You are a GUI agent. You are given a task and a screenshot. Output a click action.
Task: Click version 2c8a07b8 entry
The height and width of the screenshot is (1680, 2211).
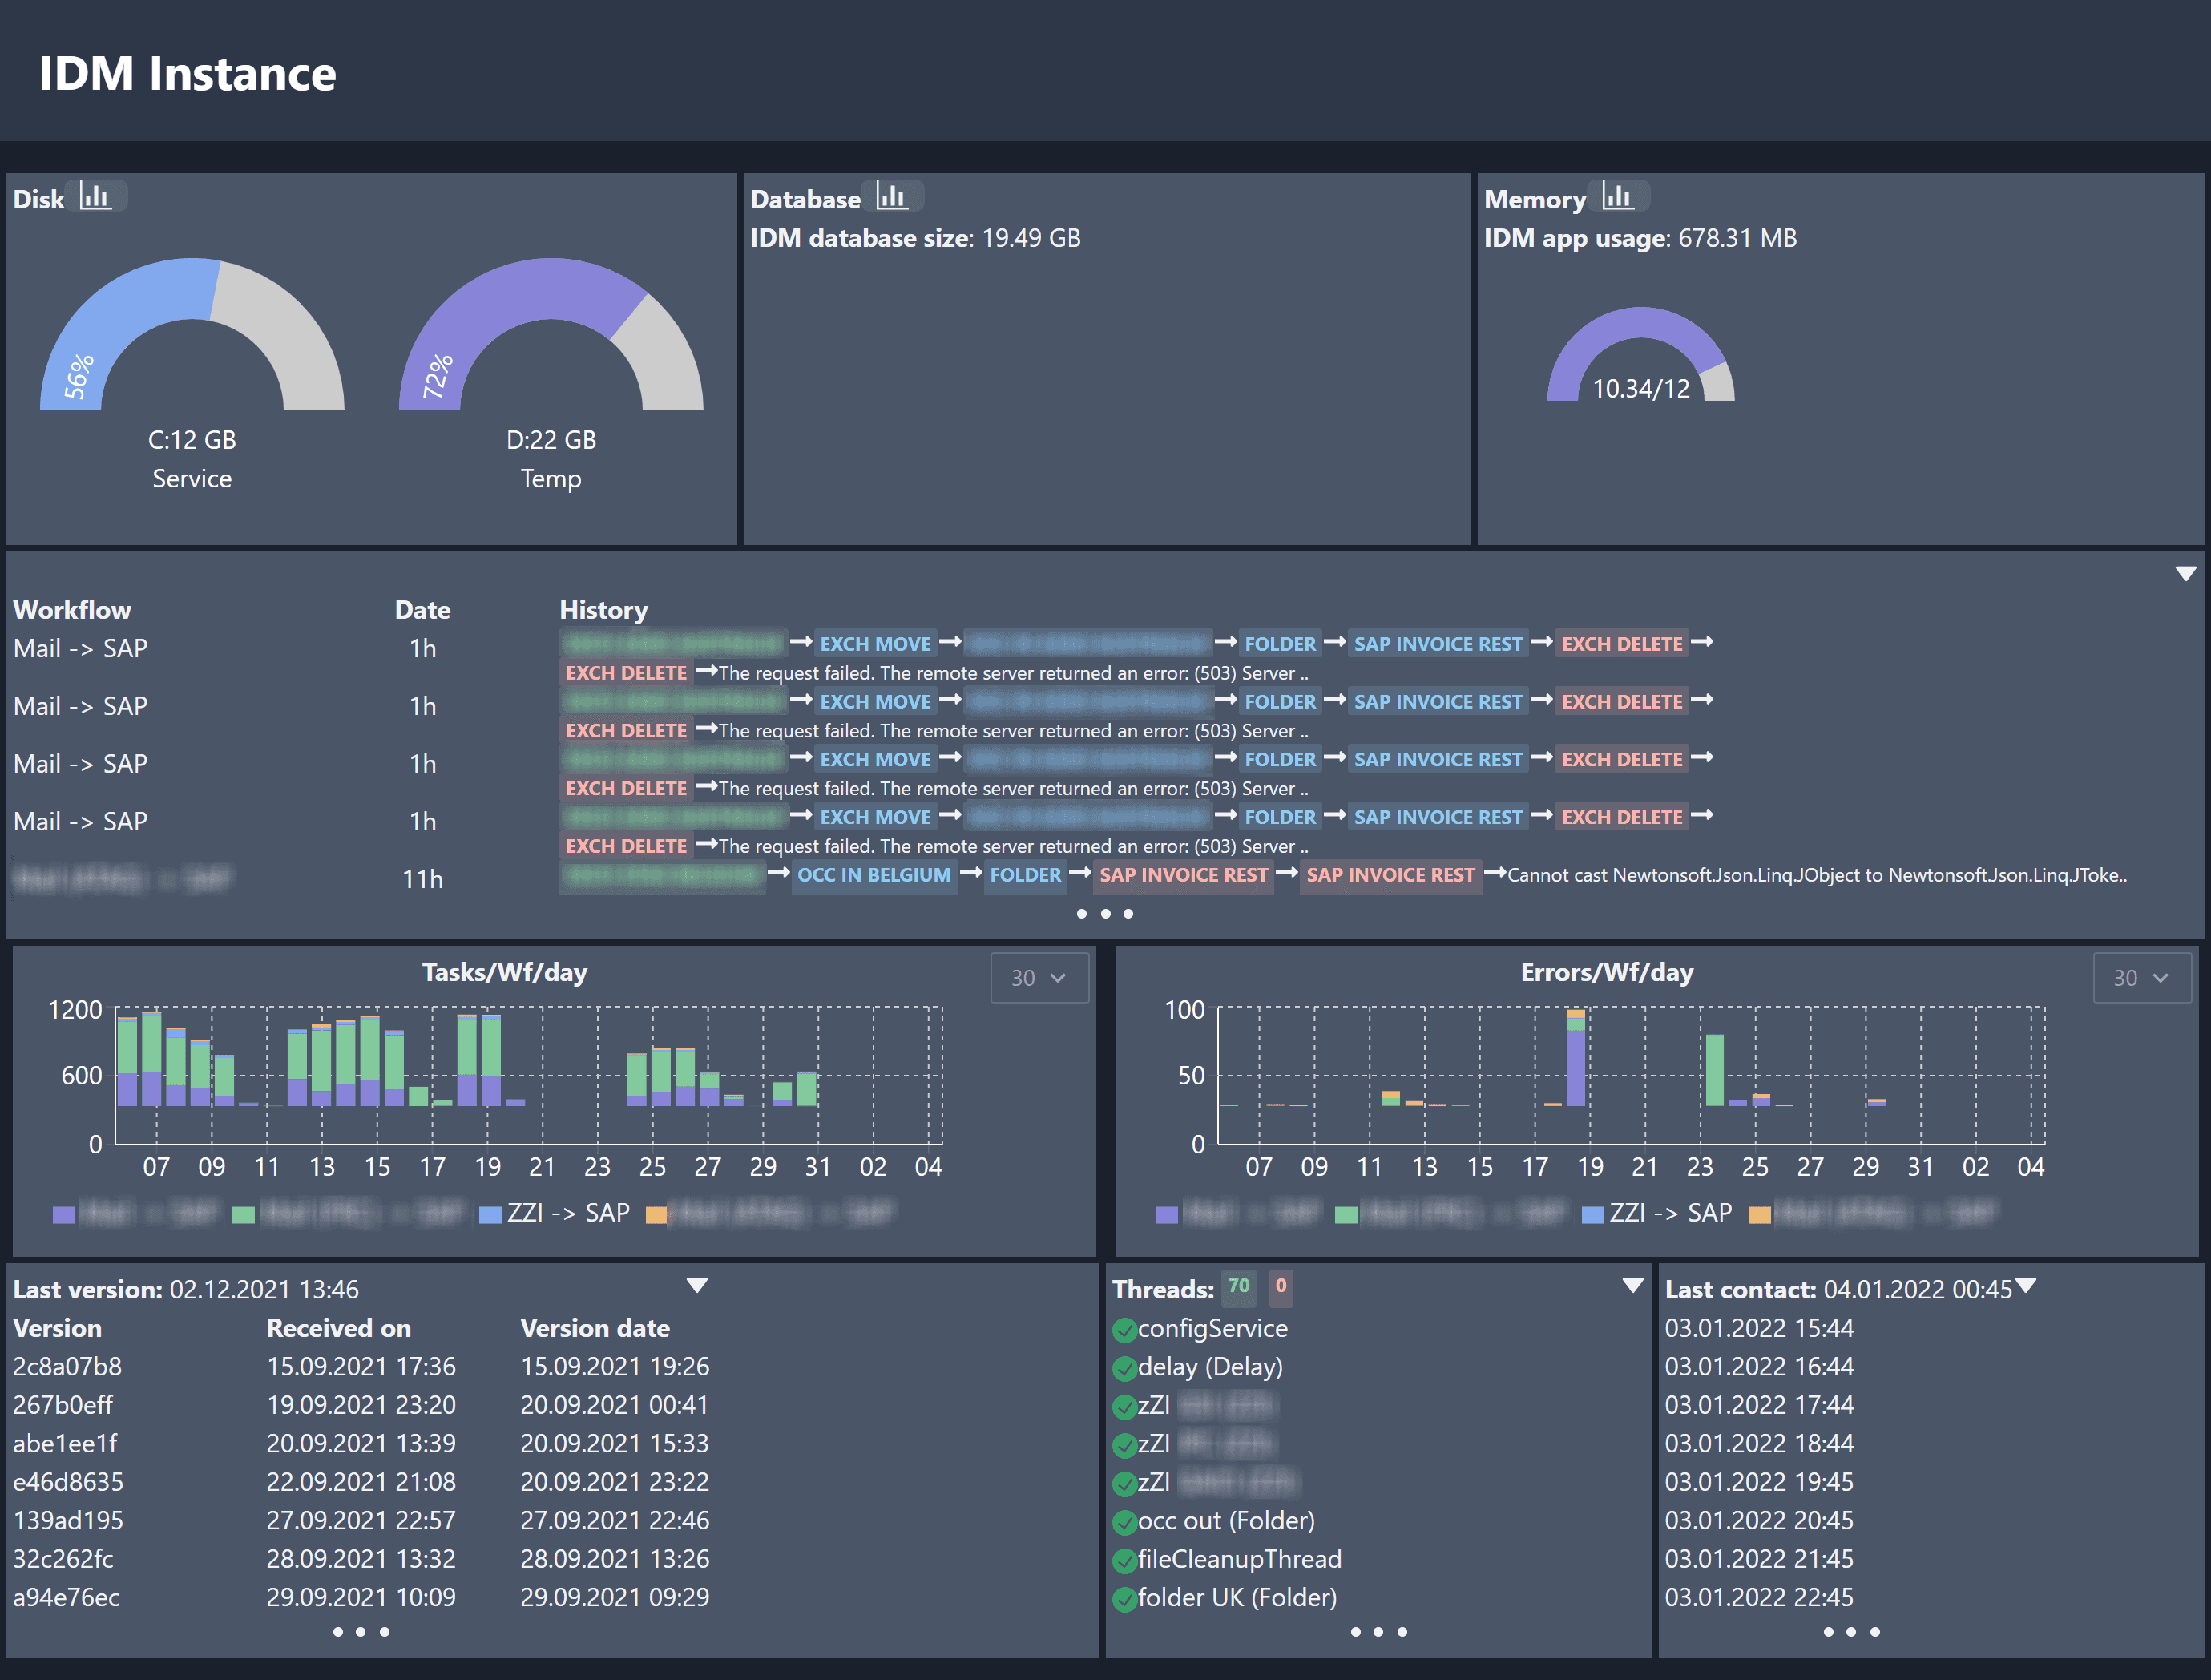pyautogui.click(x=67, y=1367)
